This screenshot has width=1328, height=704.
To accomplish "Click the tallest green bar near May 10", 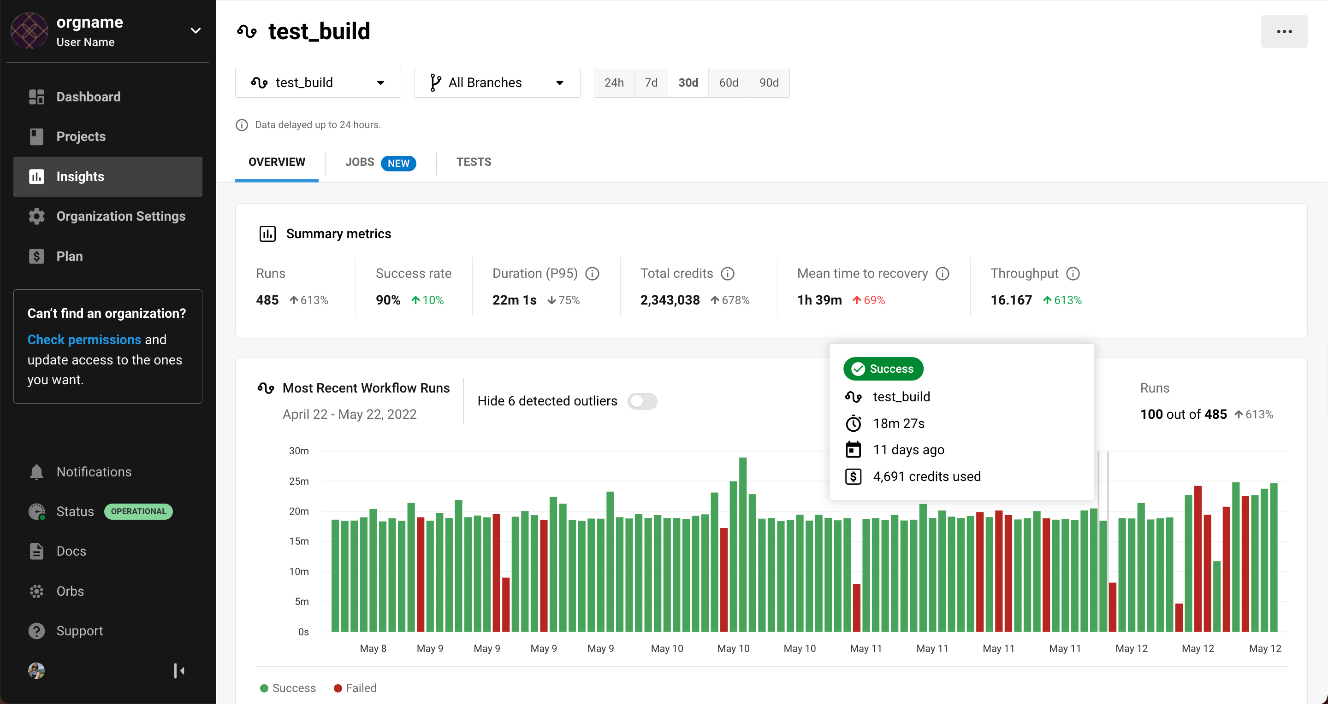I will [743, 544].
